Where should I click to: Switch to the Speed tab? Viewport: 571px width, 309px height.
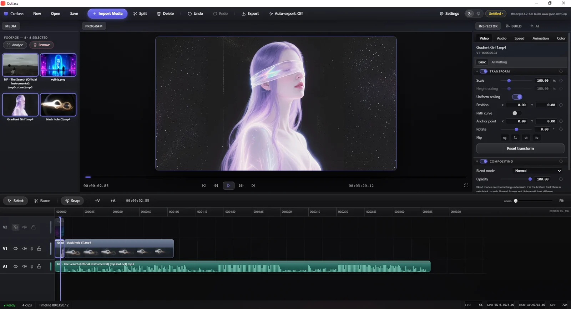coord(519,38)
